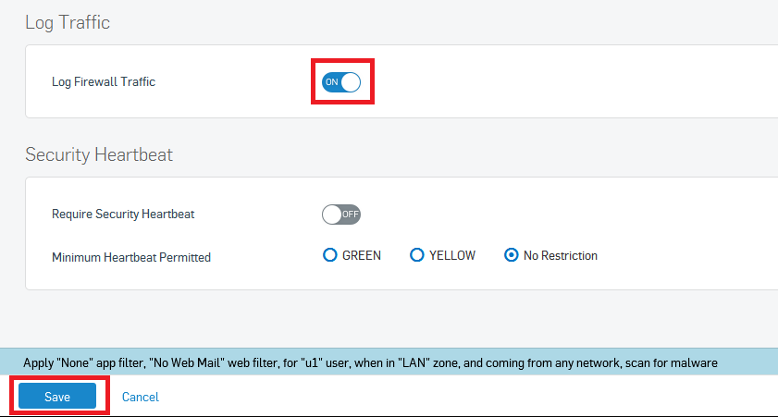Viewport: 778px width, 417px height.
Task: Click the Log Traffic section heading
Action: [x=68, y=23]
